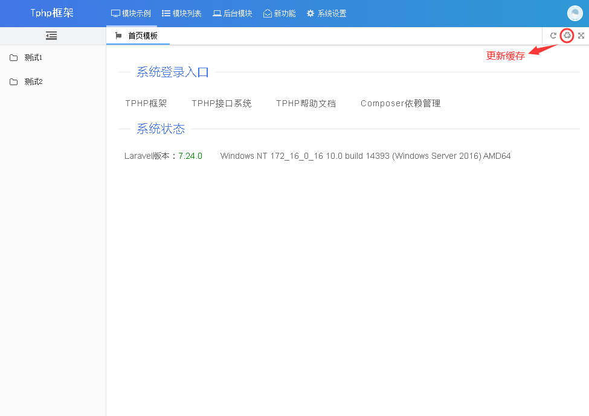Viewport: 589px width, 416px height.
Task: Select the 首页模板 tab
Action: click(x=138, y=36)
